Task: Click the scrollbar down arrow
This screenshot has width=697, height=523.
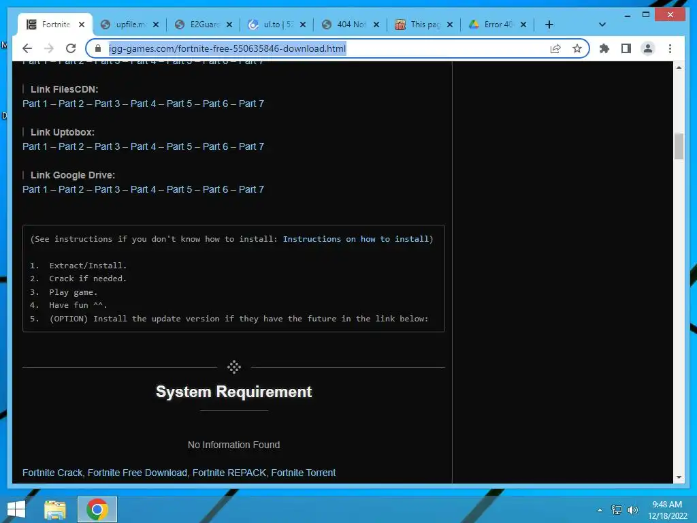Action: tap(679, 477)
